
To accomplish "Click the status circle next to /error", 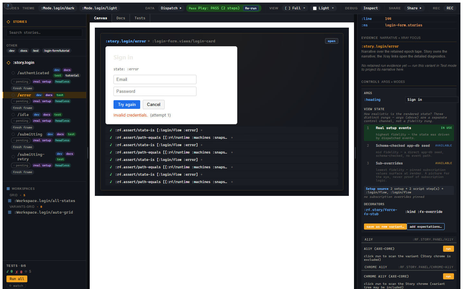I will point(13,95).
